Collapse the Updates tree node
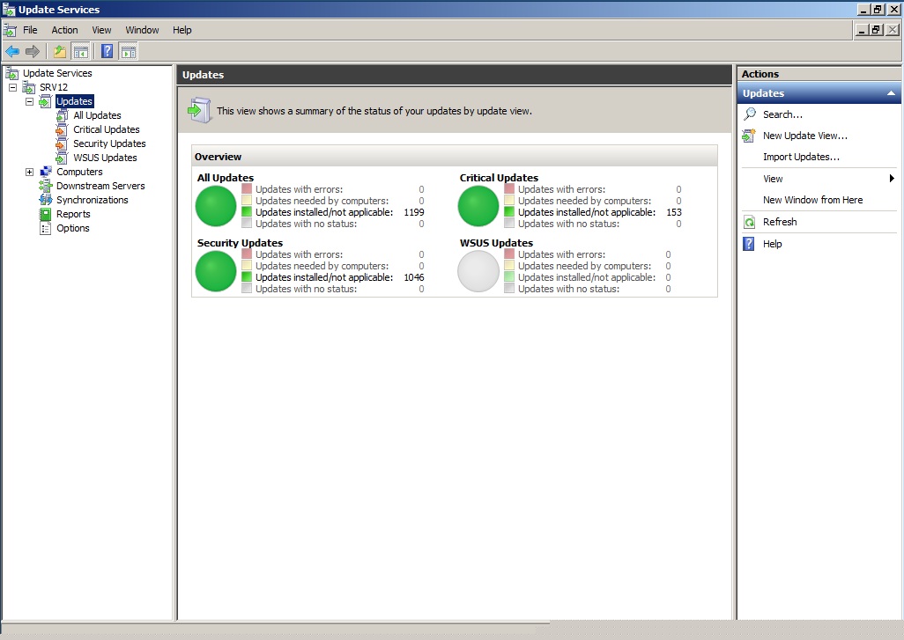Screen dimensions: 904x640 (29, 101)
